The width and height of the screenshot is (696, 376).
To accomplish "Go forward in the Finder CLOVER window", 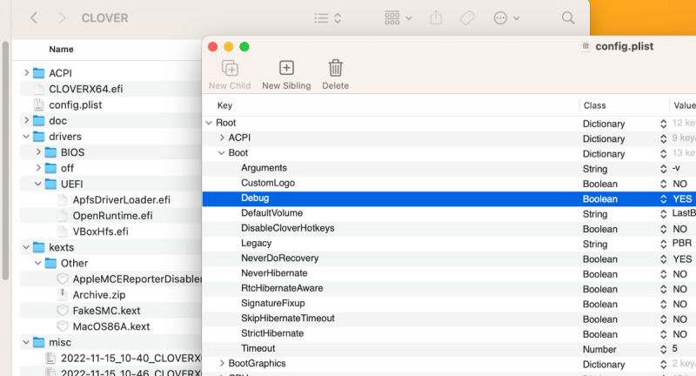I will point(62,18).
